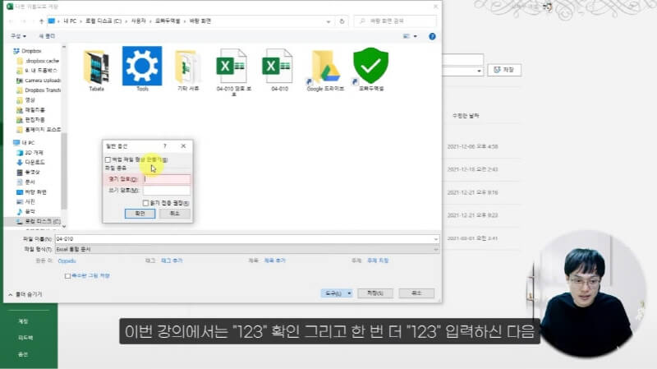The image size is (657, 369).
Task: Click 사용자 breadcrumb segment
Action: click(x=138, y=21)
